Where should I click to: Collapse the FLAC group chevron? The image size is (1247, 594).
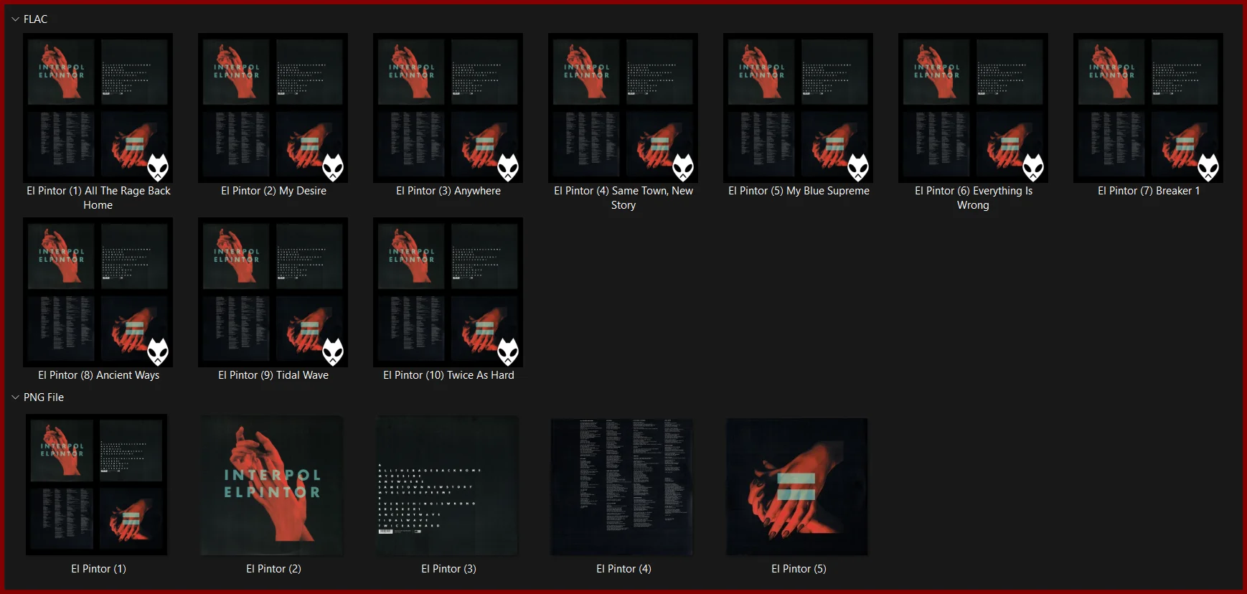click(15, 19)
